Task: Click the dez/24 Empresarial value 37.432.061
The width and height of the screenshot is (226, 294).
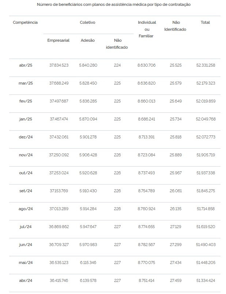Action: coord(59,137)
